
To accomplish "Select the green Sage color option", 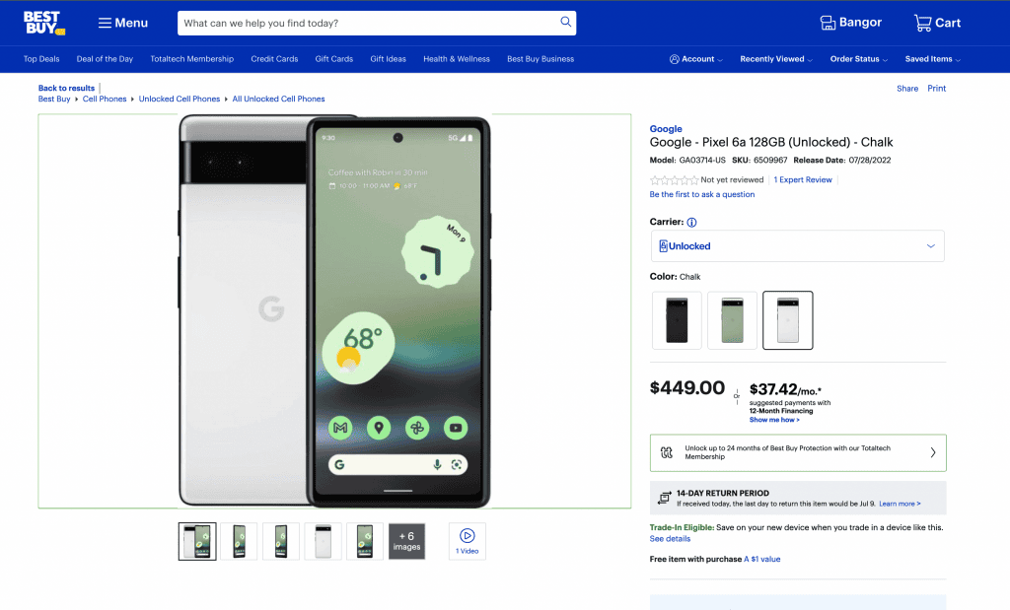I will (732, 320).
